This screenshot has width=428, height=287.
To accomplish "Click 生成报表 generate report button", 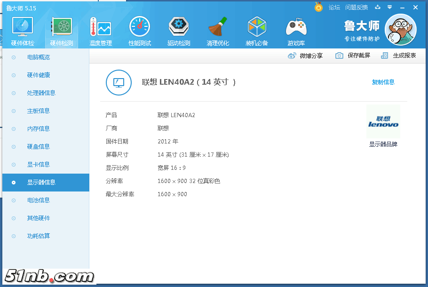I will point(404,56).
